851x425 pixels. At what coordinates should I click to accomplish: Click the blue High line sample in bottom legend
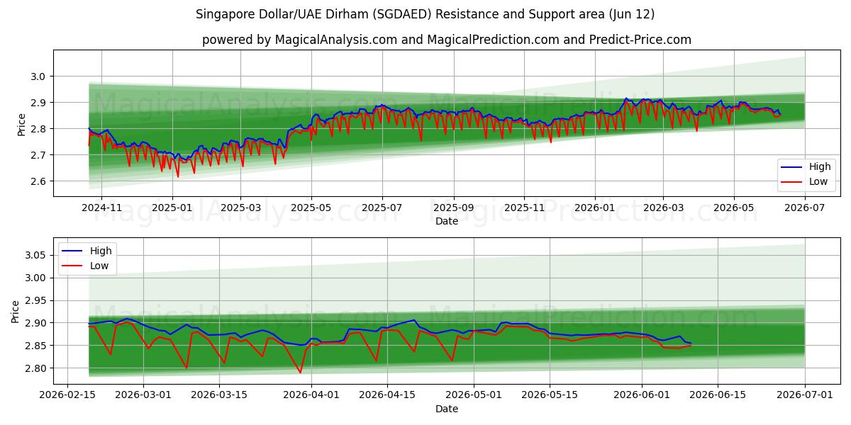73,251
